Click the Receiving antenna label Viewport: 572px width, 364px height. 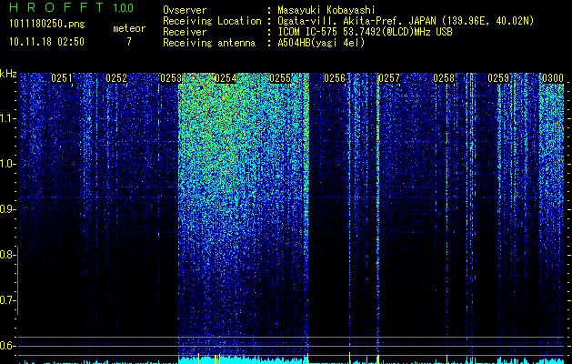pyautogui.click(x=209, y=43)
